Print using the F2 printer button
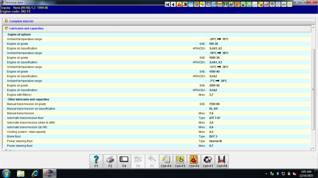Screen dimensions: 318x178 (x=110, y=161)
